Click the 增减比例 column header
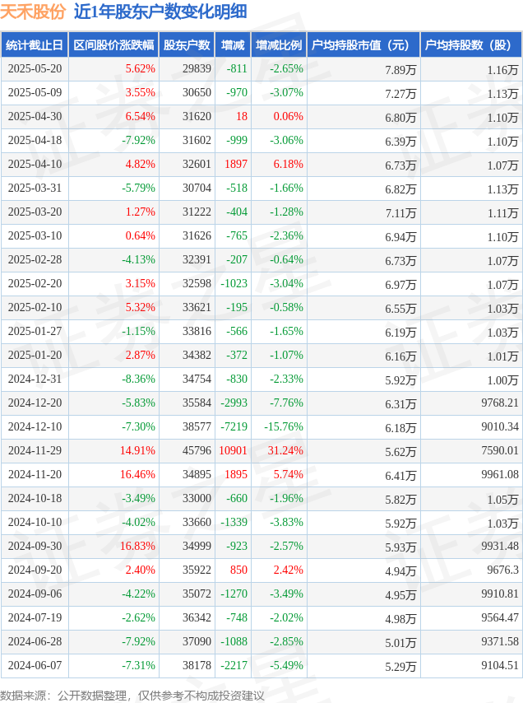 pos(279,44)
